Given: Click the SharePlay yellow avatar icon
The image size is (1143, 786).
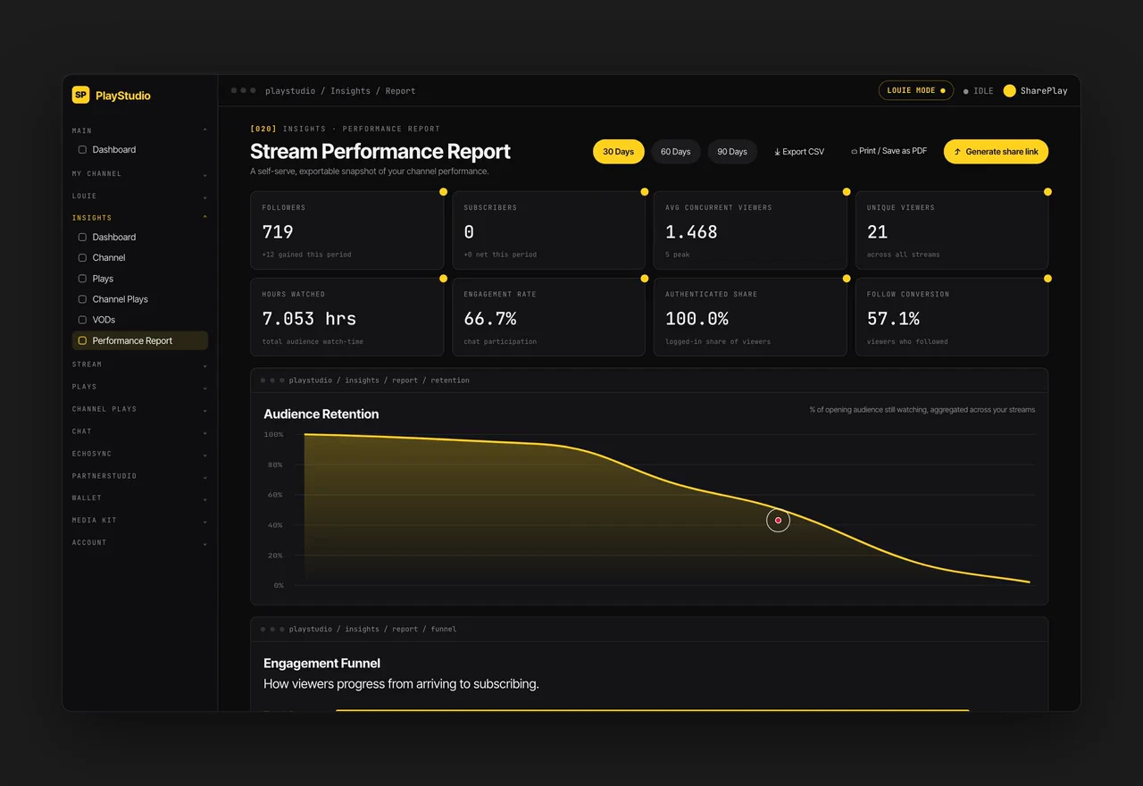Looking at the screenshot, I should [1009, 90].
